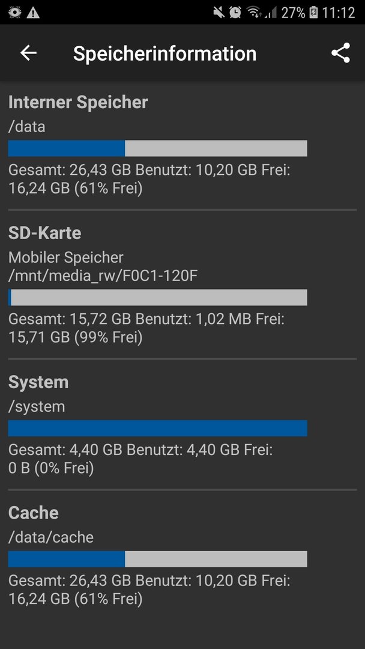Tap the alarm clock status icon
365x649 pixels.
click(x=235, y=13)
